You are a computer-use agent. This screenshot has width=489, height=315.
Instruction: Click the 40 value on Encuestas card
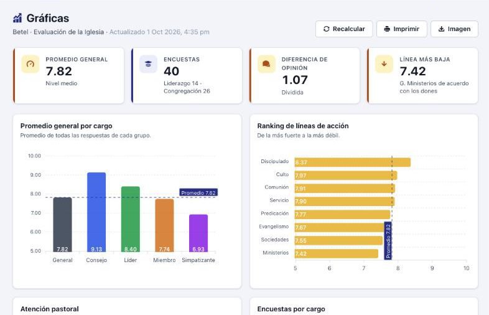[172, 71]
